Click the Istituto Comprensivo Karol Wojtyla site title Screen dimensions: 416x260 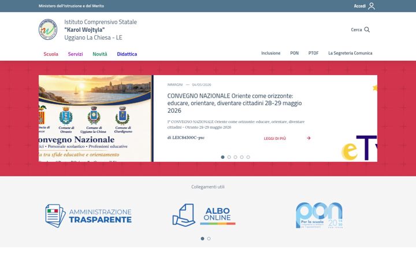101,29
